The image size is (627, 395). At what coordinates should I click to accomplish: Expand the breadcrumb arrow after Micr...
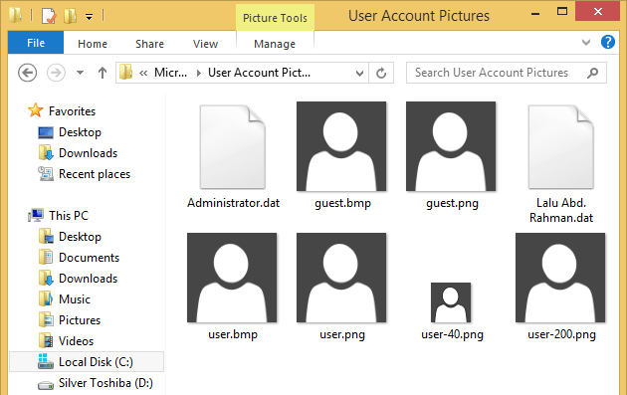(198, 73)
